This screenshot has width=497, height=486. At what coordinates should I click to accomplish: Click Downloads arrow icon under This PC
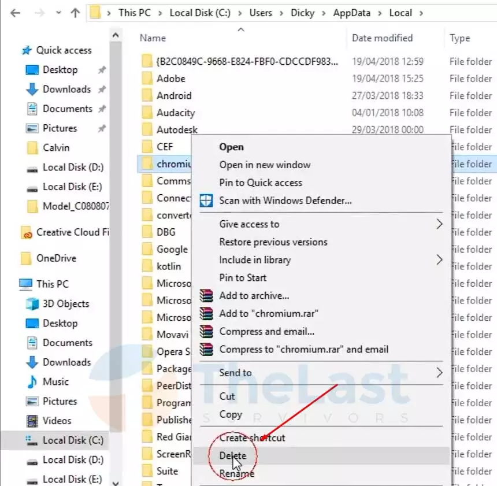coord(32,362)
